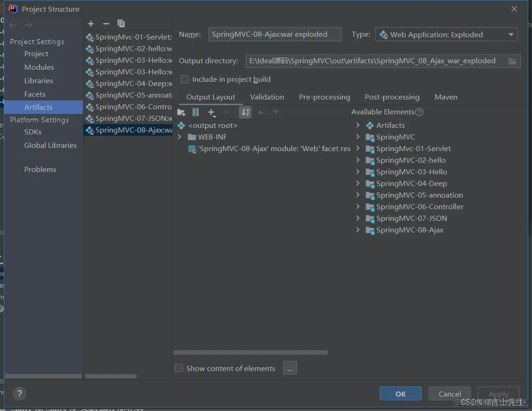Enable Include in project build
This screenshot has width=532, height=411.
[x=184, y=79]
